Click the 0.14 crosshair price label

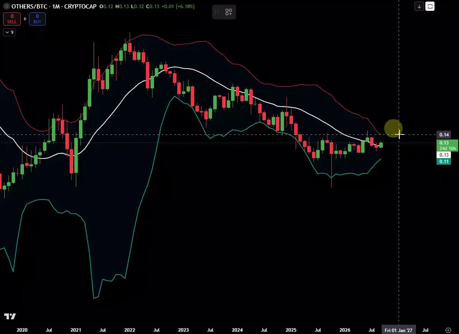pyautogui.click(x=444, y=135)
